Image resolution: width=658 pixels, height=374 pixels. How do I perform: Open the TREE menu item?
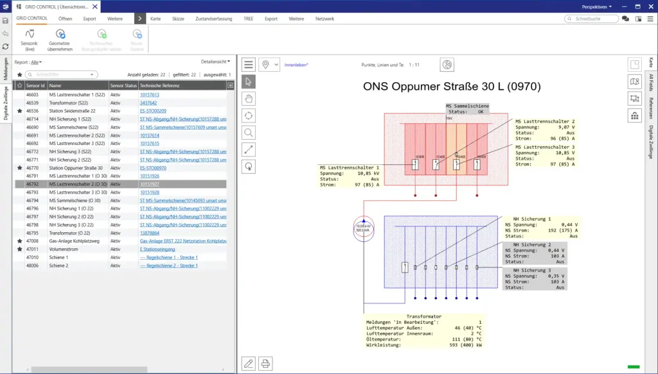248,19
